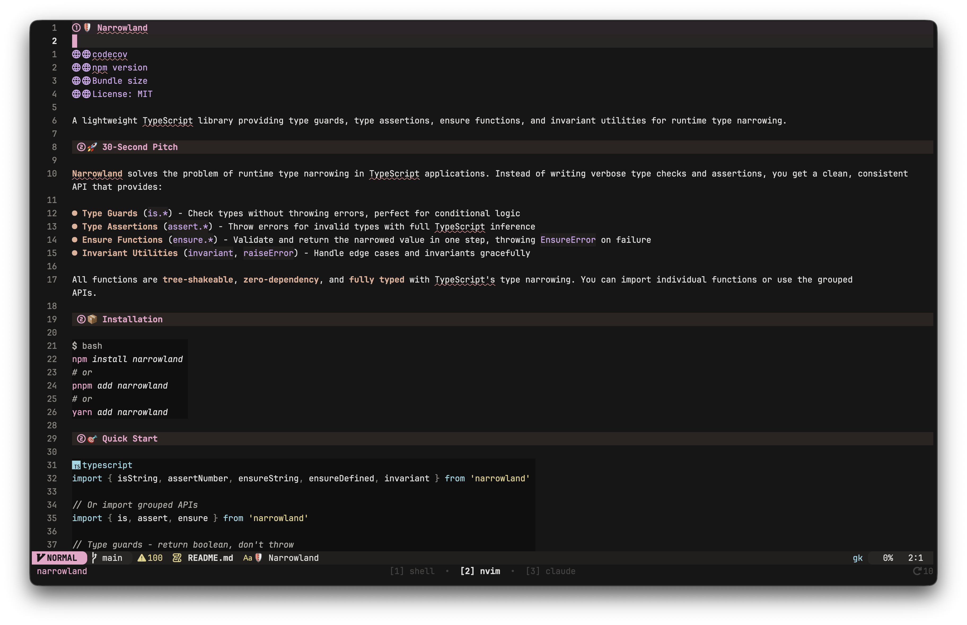Place cursor on 'npm install narrowland' line
This screenshot has height=625, width=967.
pos(128,359)
